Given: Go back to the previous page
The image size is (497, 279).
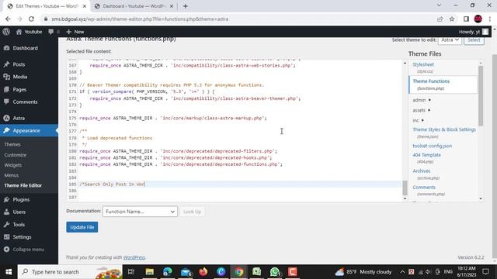Looking at the screenshot, I should click(8, 19).
